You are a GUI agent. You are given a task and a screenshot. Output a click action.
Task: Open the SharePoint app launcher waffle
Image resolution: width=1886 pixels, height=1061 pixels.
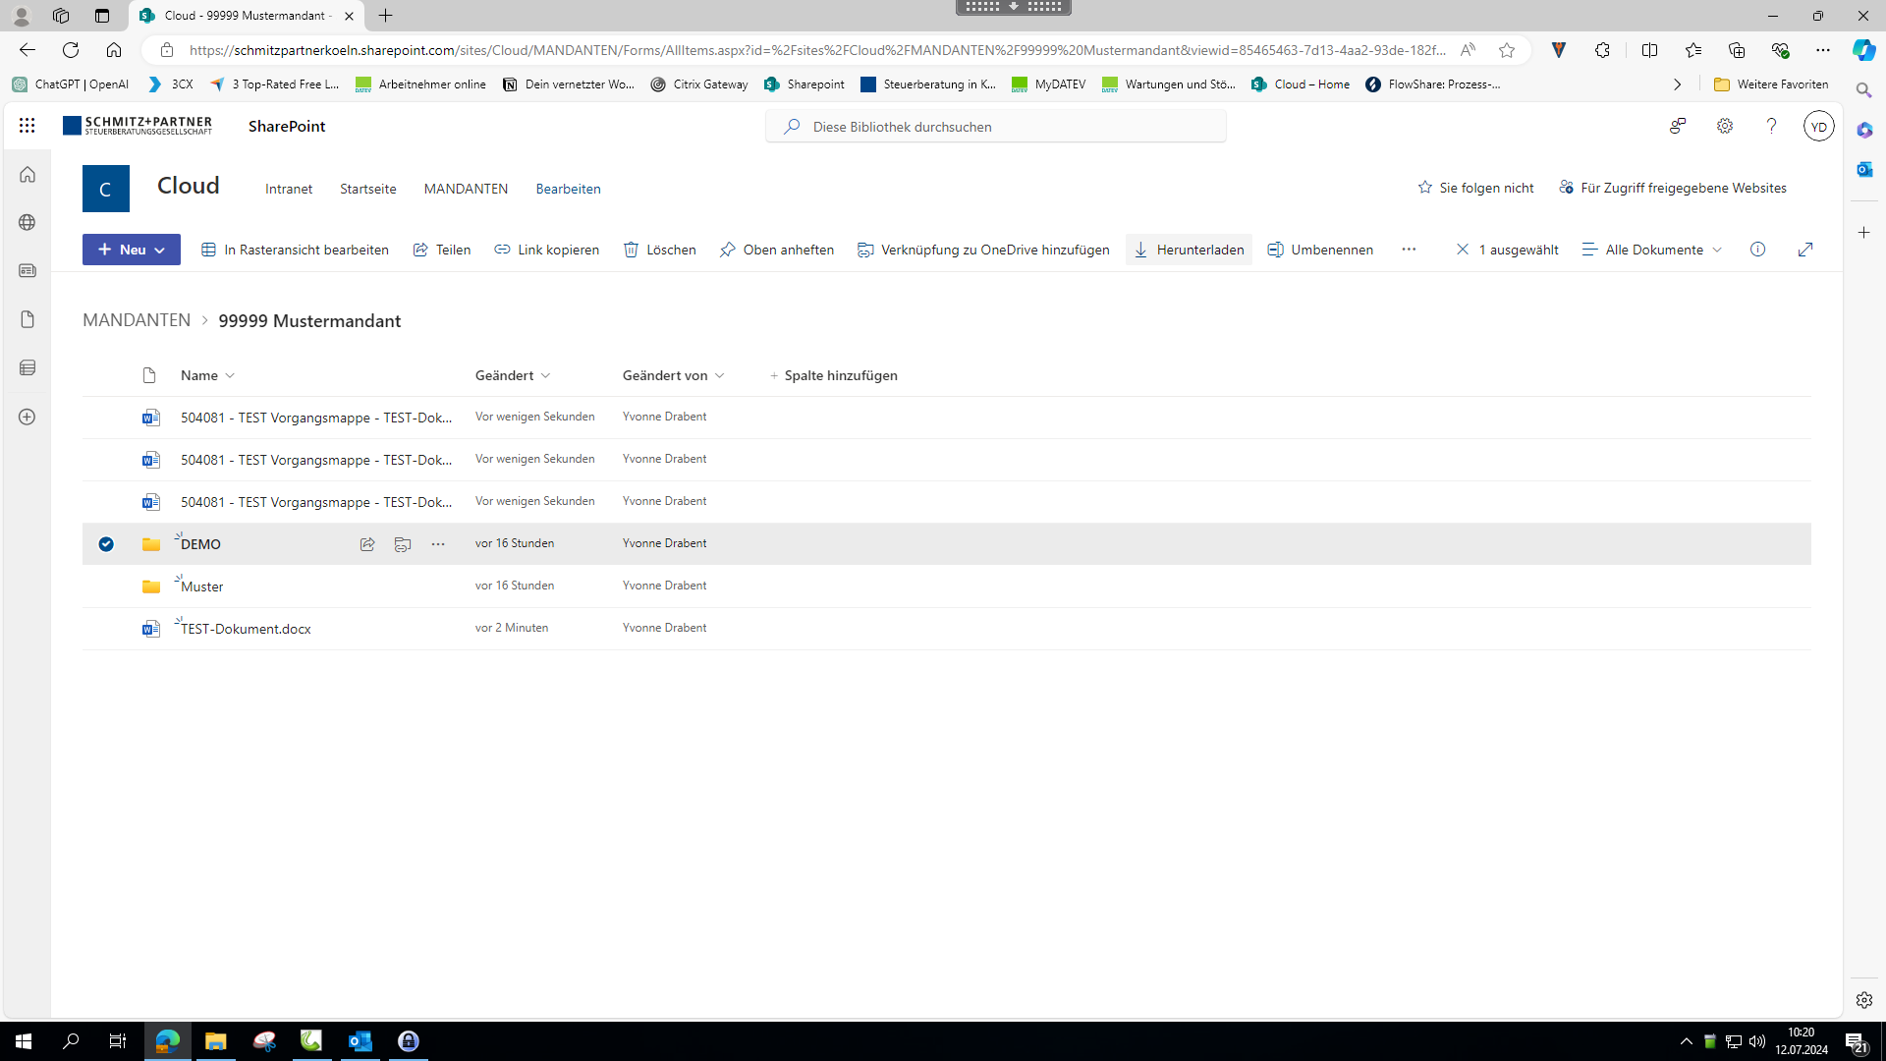(x=27, y=126)
